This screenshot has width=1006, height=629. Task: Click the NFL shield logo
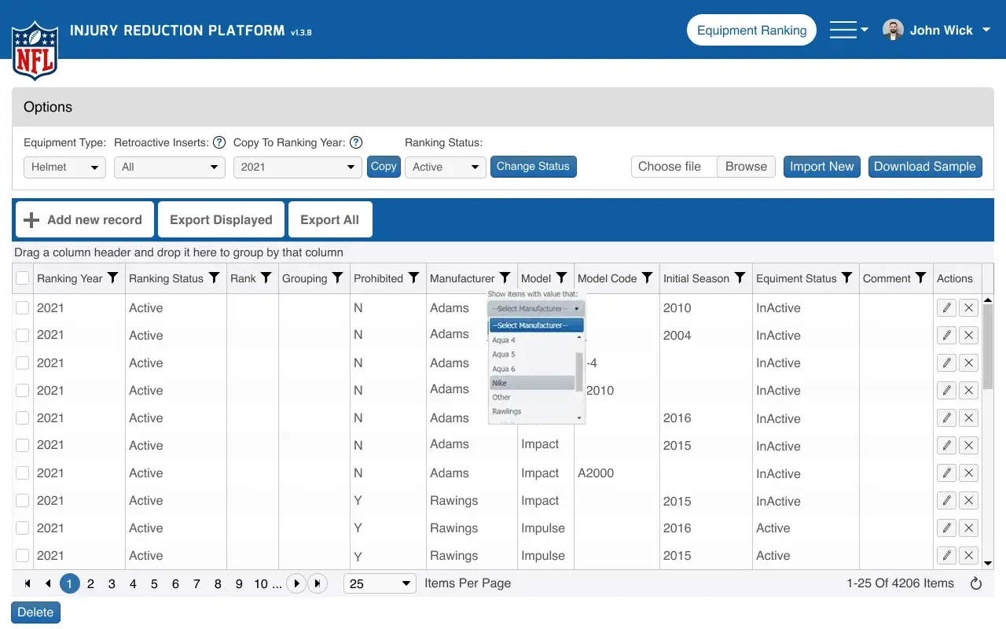(35, 50)
